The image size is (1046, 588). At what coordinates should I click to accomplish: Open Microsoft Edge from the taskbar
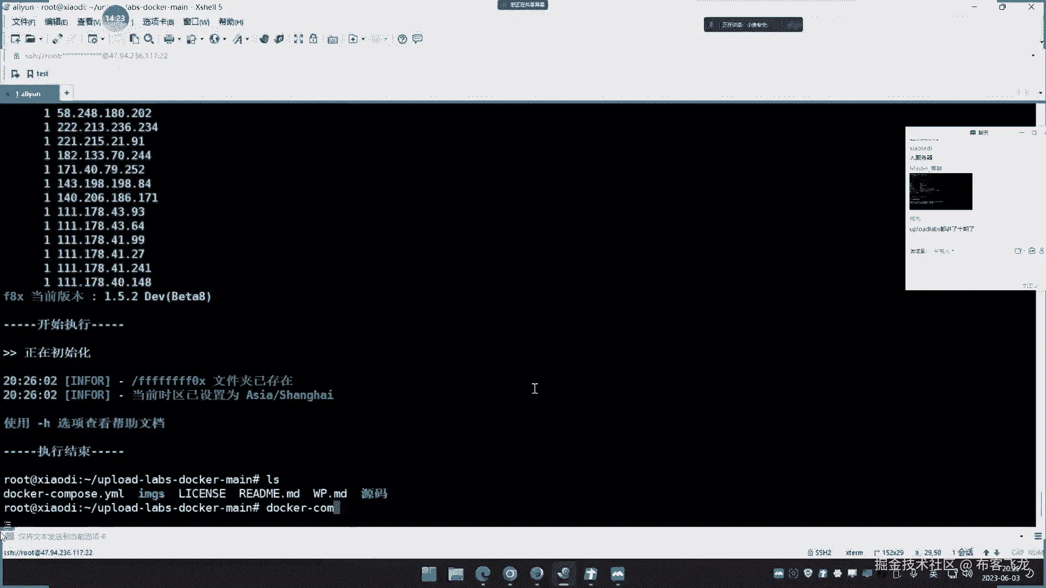click(483, 574)
